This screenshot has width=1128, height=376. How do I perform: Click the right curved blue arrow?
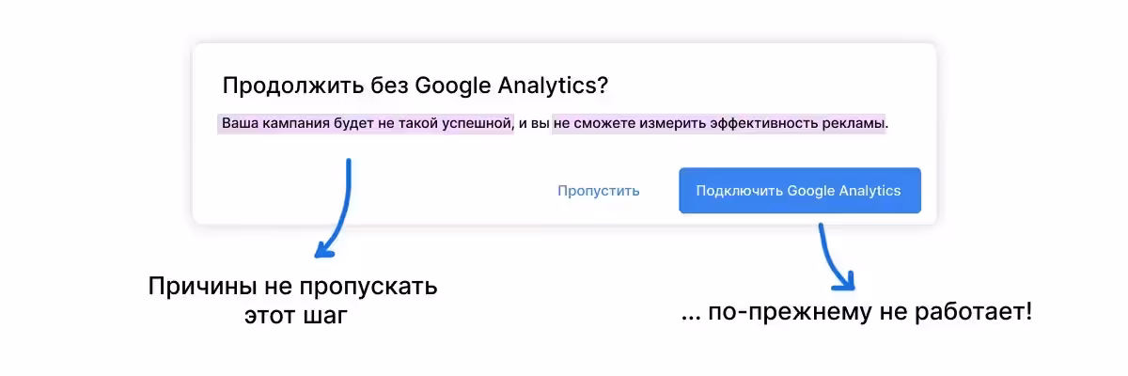pyautogui.click(x=833, y=259)
